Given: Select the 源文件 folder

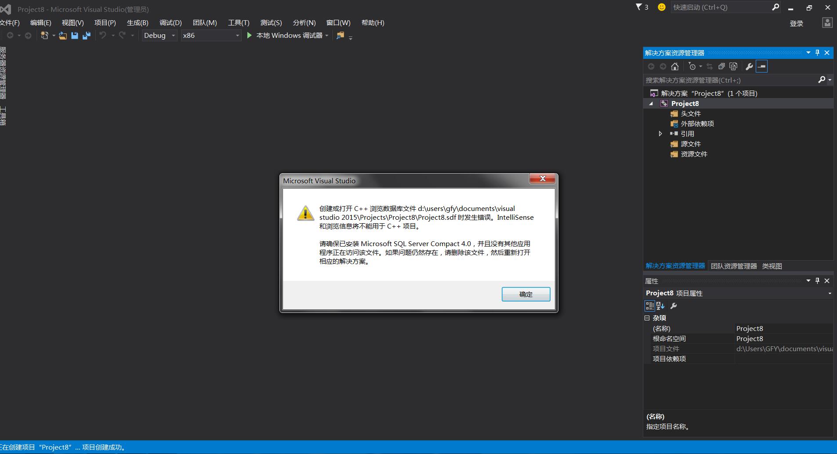Looking at the screenshot, I should (691, 144).
